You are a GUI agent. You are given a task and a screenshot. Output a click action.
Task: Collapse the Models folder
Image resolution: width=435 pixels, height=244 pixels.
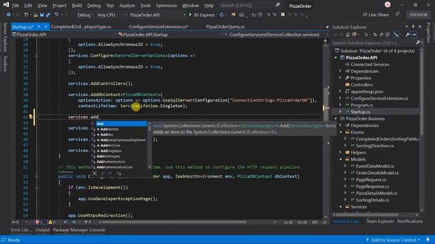[x=341, y=159]
